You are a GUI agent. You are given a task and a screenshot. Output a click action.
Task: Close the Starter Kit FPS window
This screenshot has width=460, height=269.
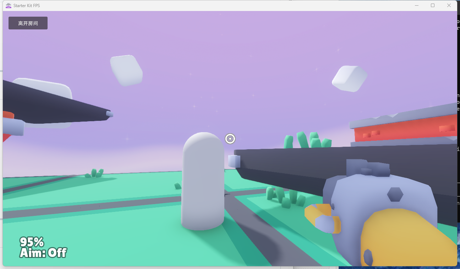[449, 5]
